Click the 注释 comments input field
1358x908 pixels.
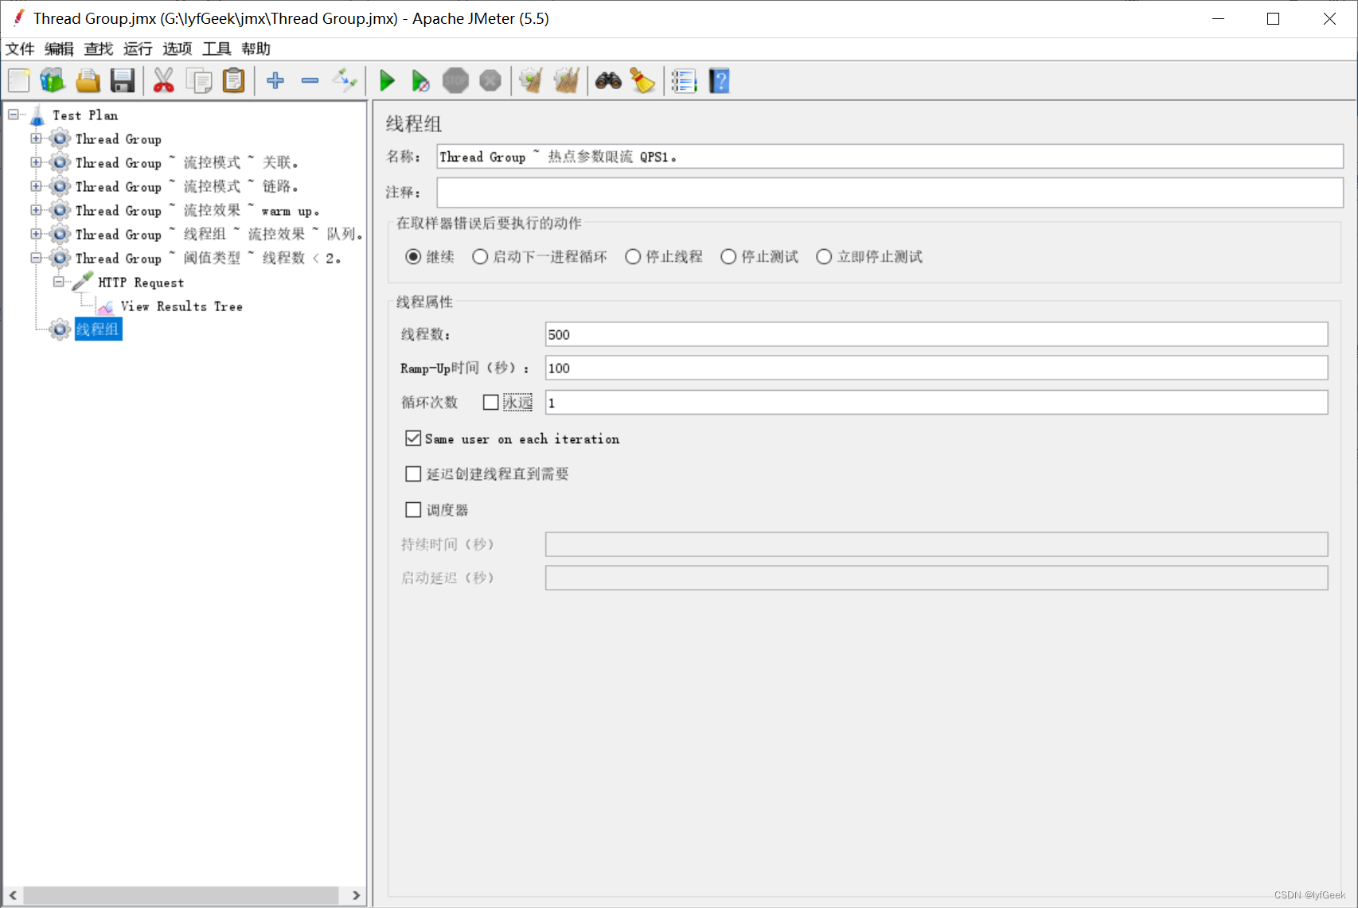(x=890, y=193)
